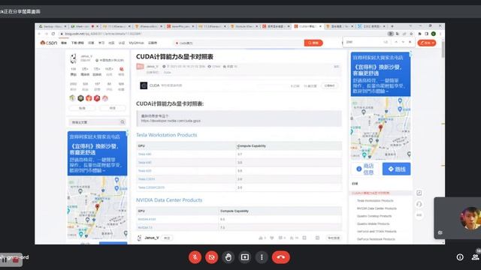Click the store info button under the right map
481x270 pixels.
point(365,169)
